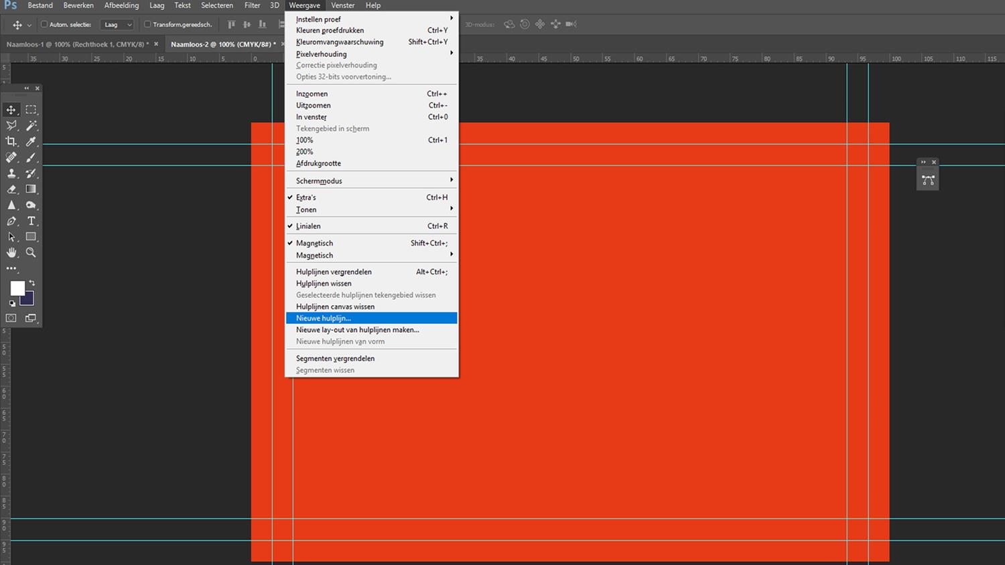Screen dimensions: 1005x565
Task: Enable the Autom. selectie checkbox
Action: (x=44, y=24)
